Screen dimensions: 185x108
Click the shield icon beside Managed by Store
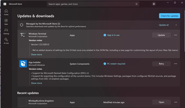click(x=21, y=25)
